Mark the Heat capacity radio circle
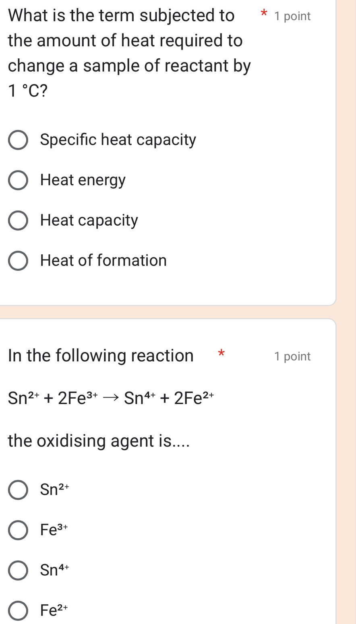Screen dimensions: 356x624 coord(18,220)
